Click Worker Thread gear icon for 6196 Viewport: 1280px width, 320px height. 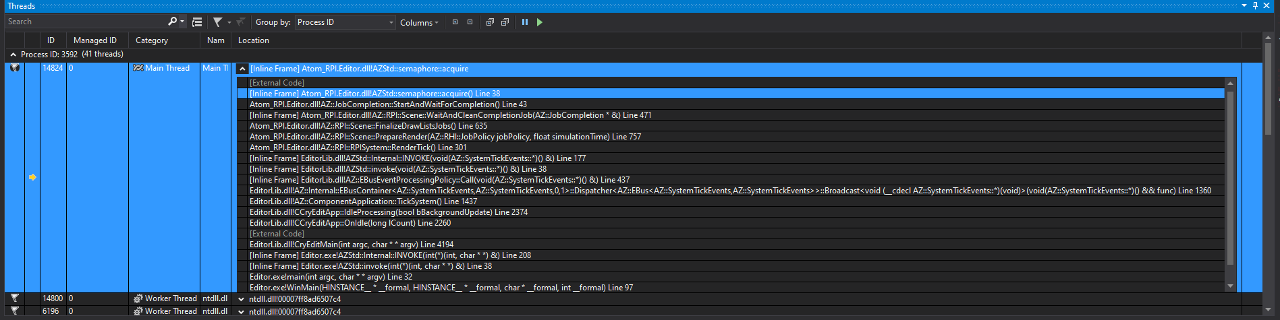(x=138, y=311)
